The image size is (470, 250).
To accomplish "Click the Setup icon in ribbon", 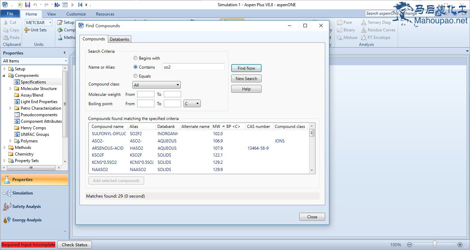I will coord(60,22).
